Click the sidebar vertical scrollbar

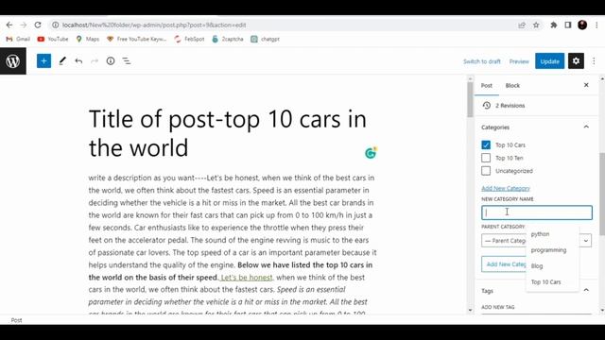602,194
